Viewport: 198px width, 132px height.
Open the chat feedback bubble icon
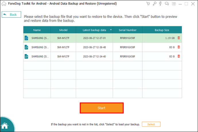point(167,3)
